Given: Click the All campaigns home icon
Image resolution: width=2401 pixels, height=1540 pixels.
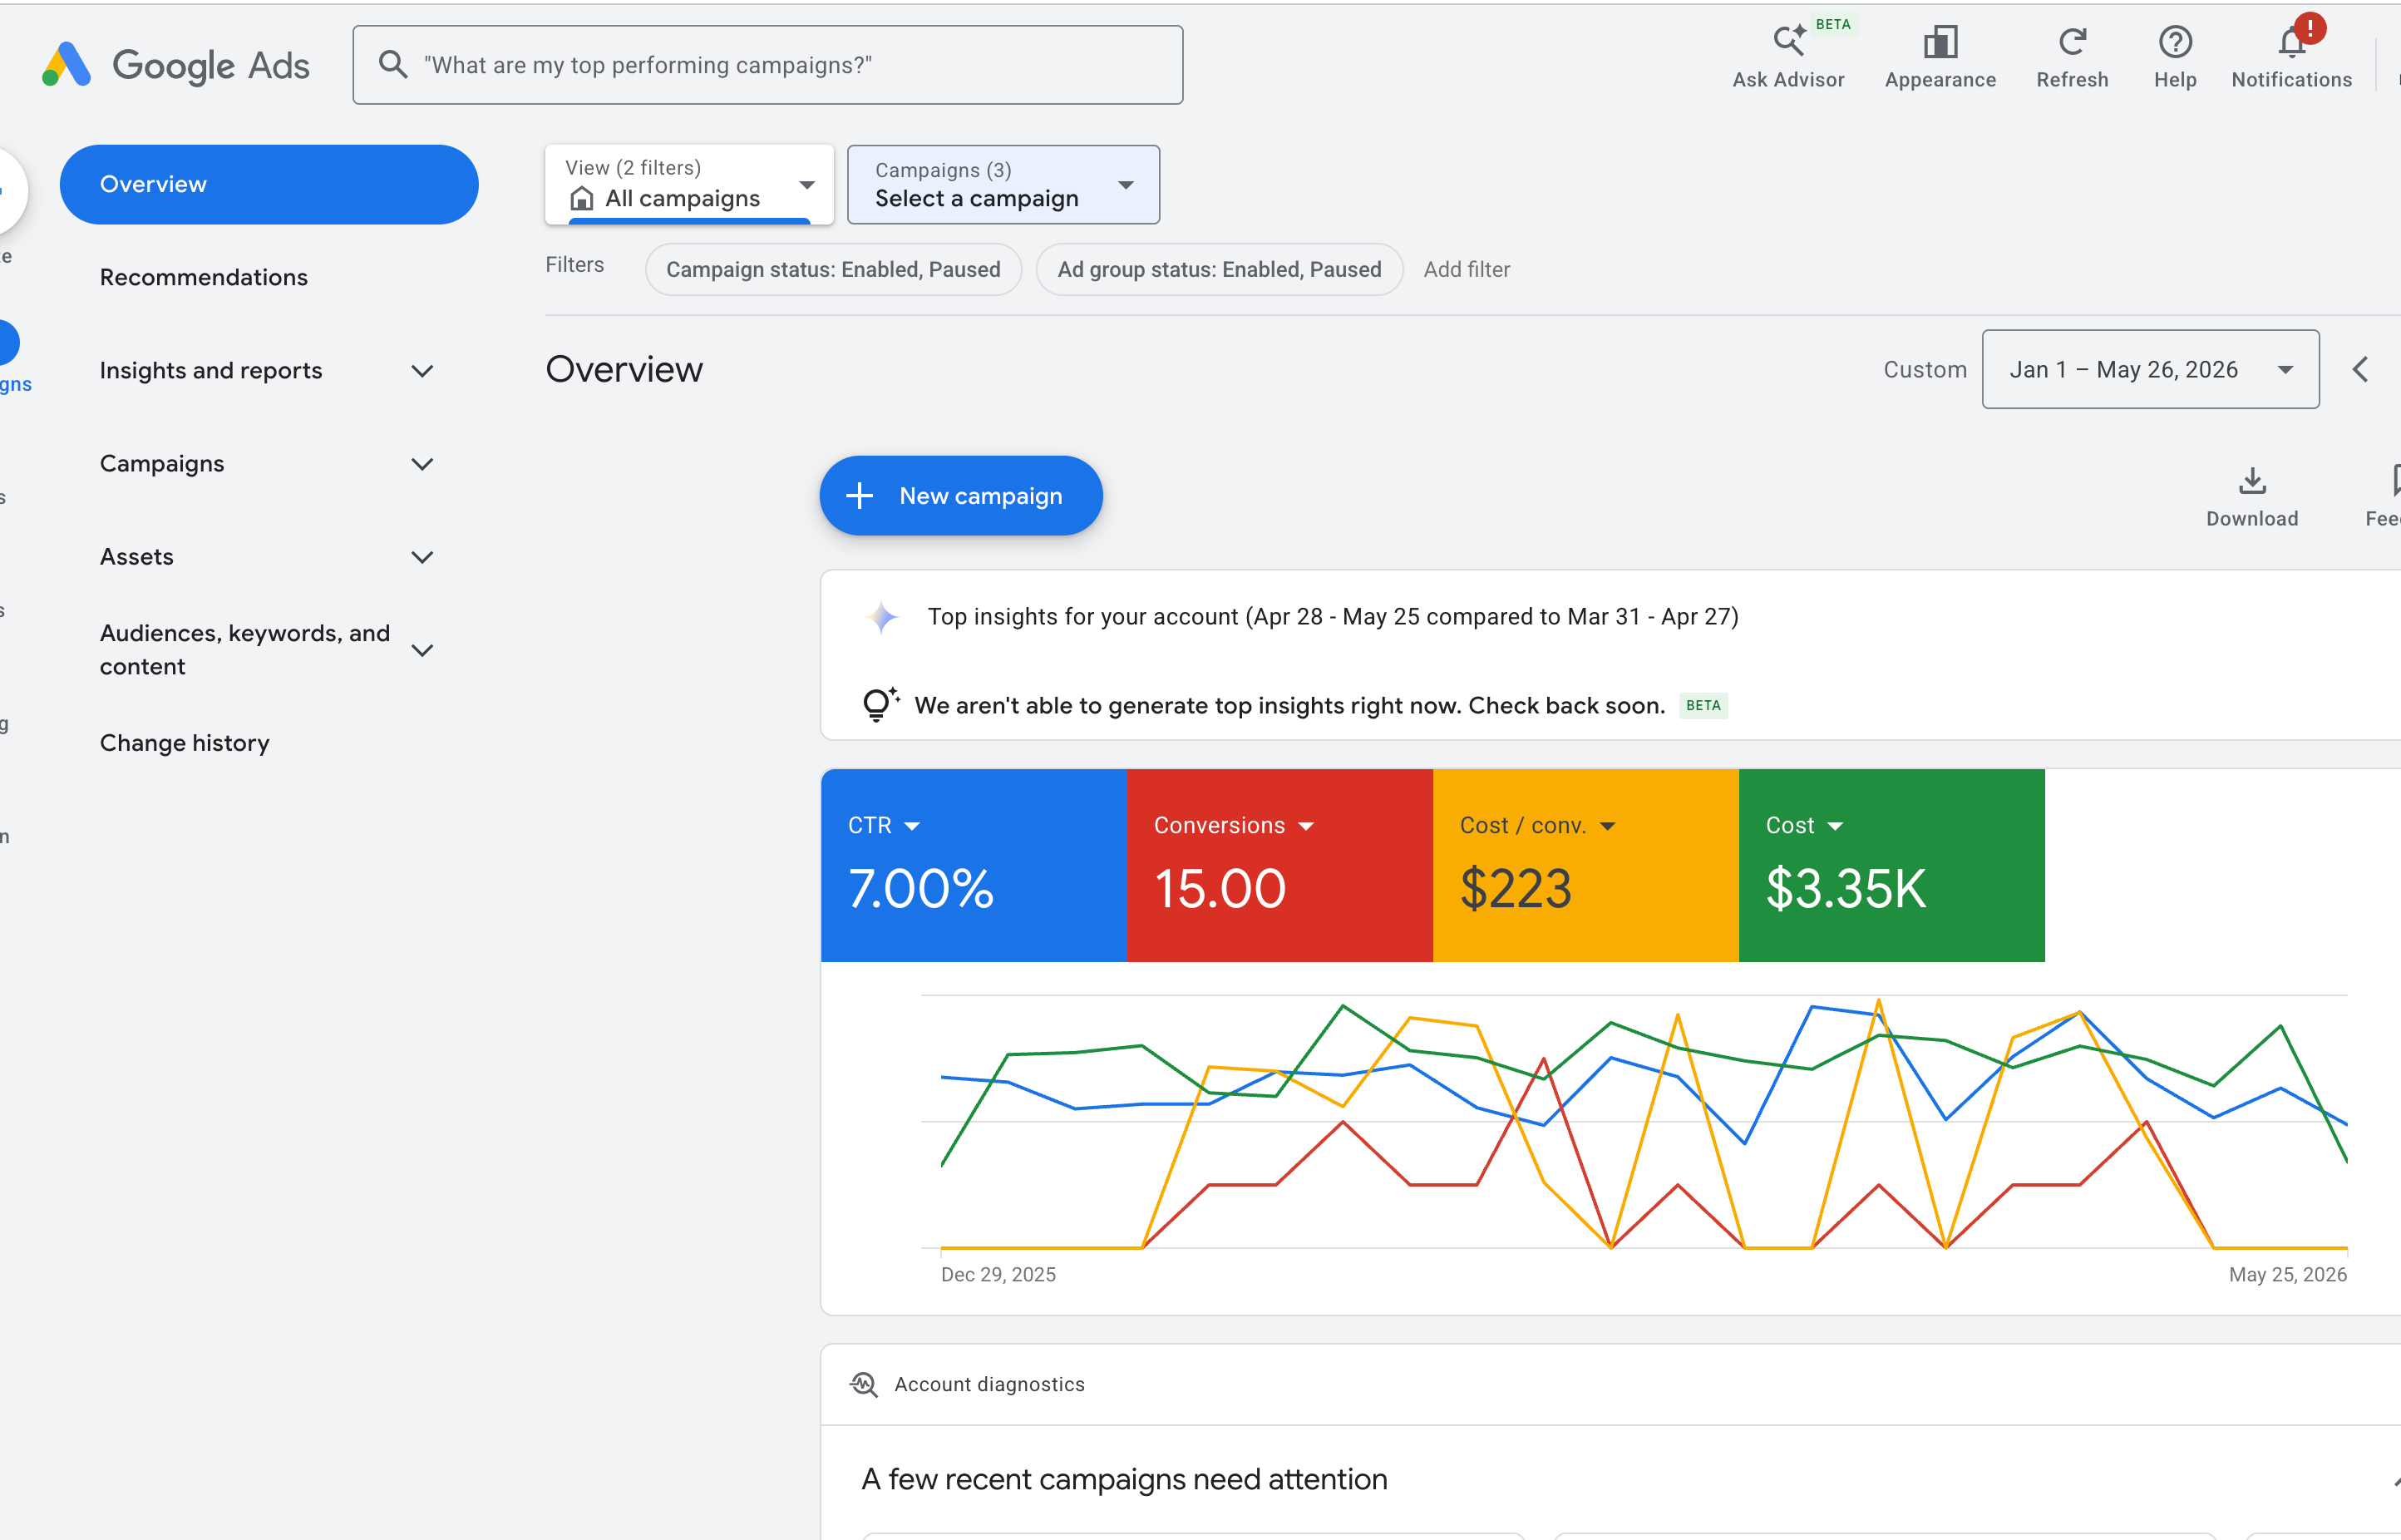Looking at the screenshot, I should tap(581, 199).
